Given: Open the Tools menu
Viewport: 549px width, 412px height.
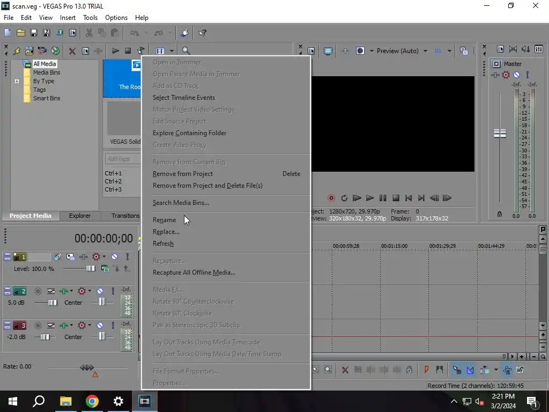Looking at the screenshot, I should pos(90,18).
